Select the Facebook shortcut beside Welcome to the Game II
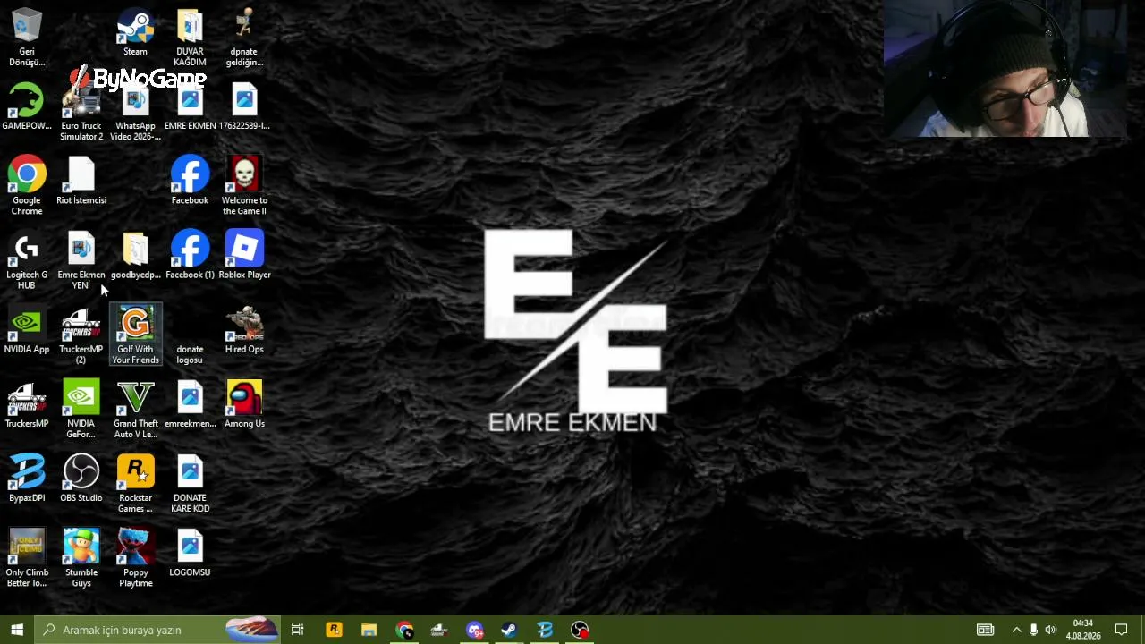1145x644 pixels. 190,182
